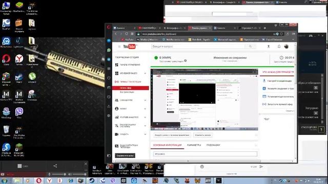Click the live stream preview thumbnail

[204, 100]
